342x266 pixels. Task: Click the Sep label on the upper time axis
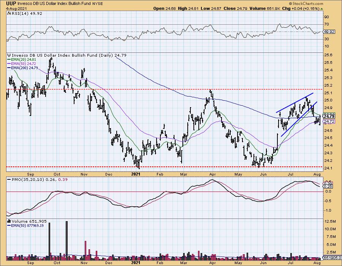30,174
